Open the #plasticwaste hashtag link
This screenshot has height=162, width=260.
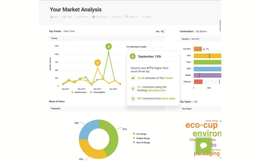[157, 90]
